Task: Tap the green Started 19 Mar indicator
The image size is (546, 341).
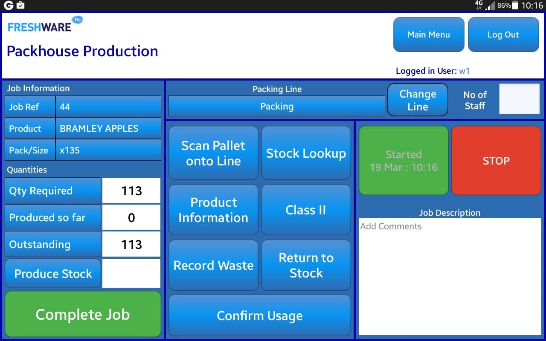Action: (404, 160)
